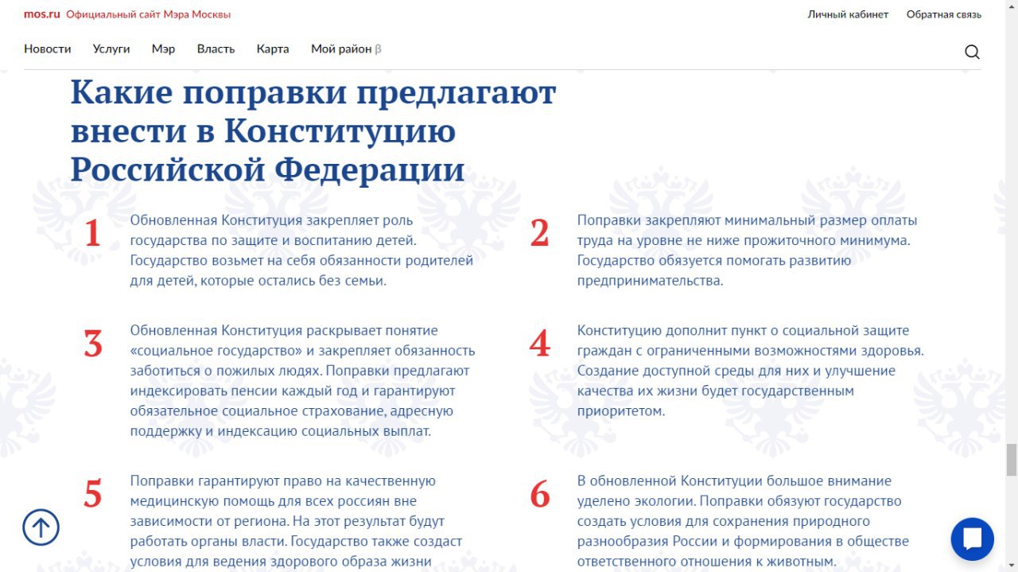Open the Услуги menu item
Screen dimensions: 1018x572
click(x=111, y=49)
